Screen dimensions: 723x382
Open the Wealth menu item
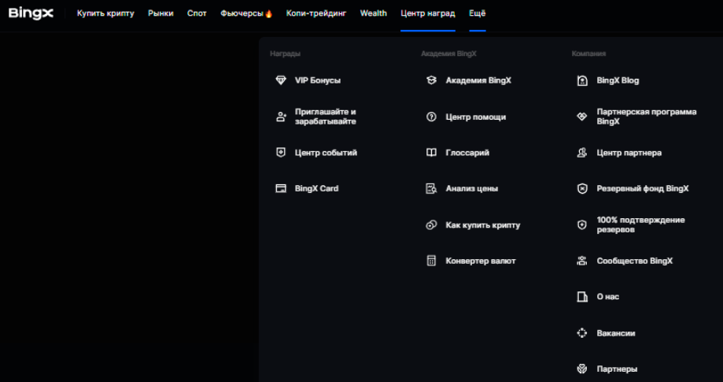[374, 13]
